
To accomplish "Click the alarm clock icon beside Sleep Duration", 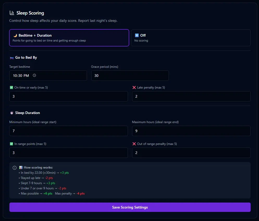I will coord(11,113).
